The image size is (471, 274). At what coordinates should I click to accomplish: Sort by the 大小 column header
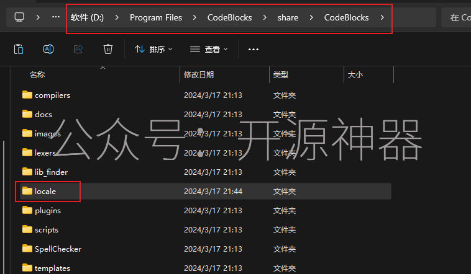pos(355,74)
